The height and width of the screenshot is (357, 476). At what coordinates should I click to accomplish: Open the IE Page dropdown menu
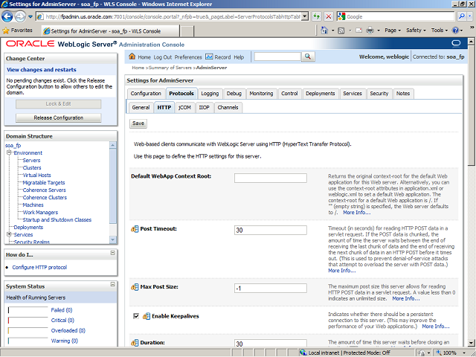click(x=393, y=30)
